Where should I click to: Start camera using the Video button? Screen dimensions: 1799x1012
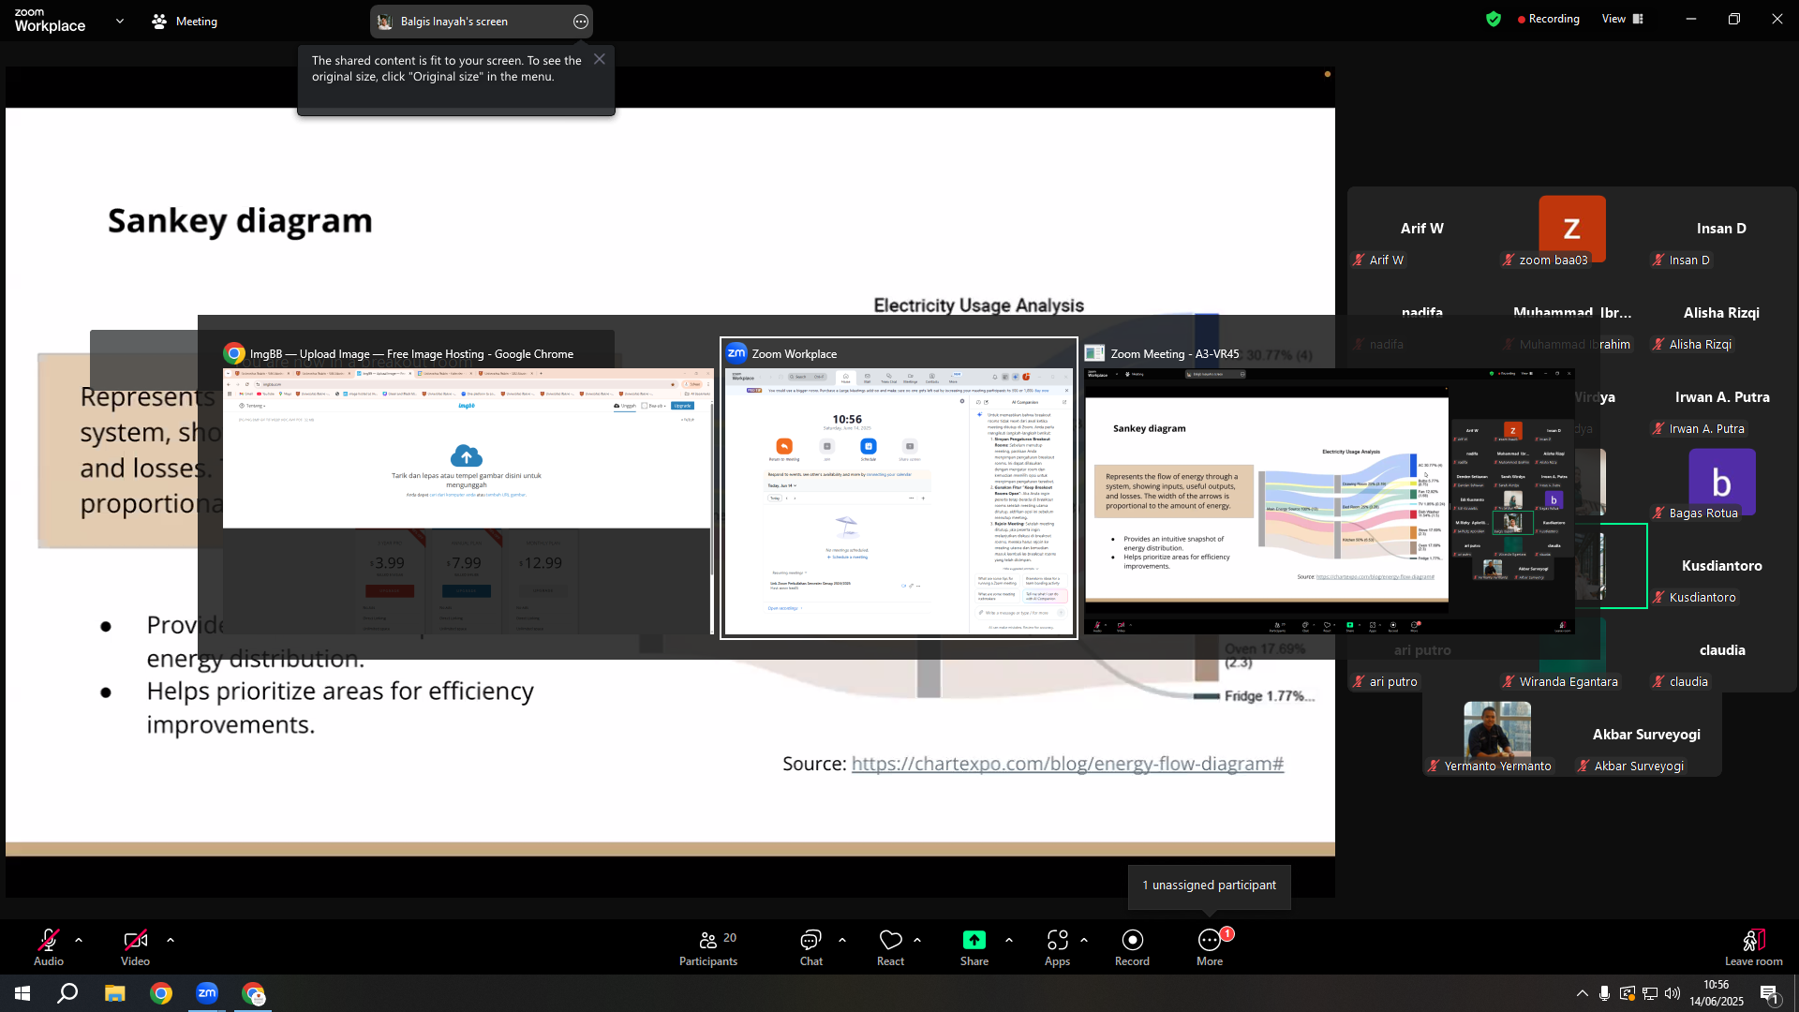135,946
